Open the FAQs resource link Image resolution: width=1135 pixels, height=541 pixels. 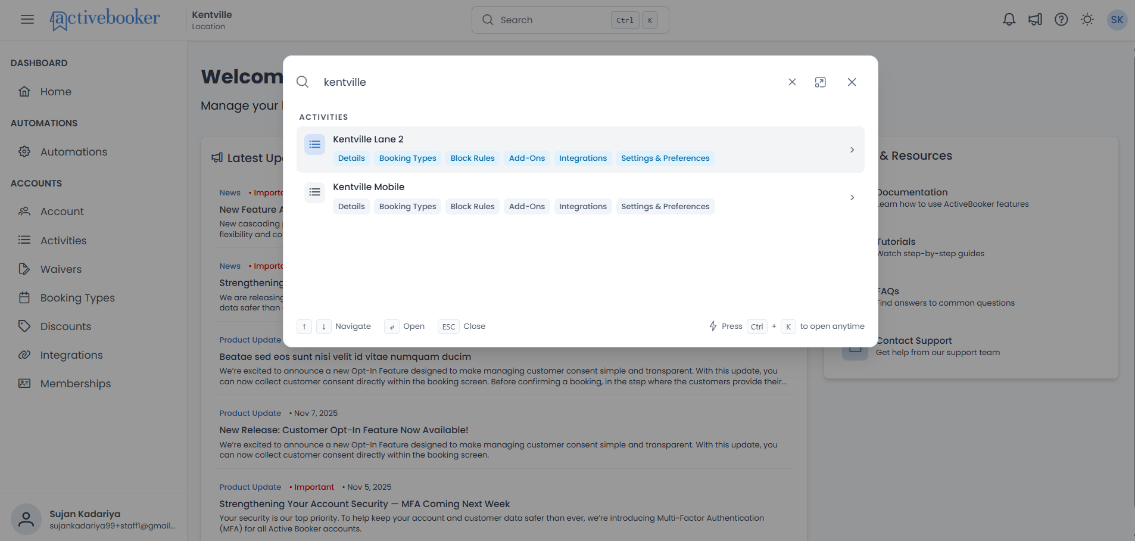tap(887, 291)
